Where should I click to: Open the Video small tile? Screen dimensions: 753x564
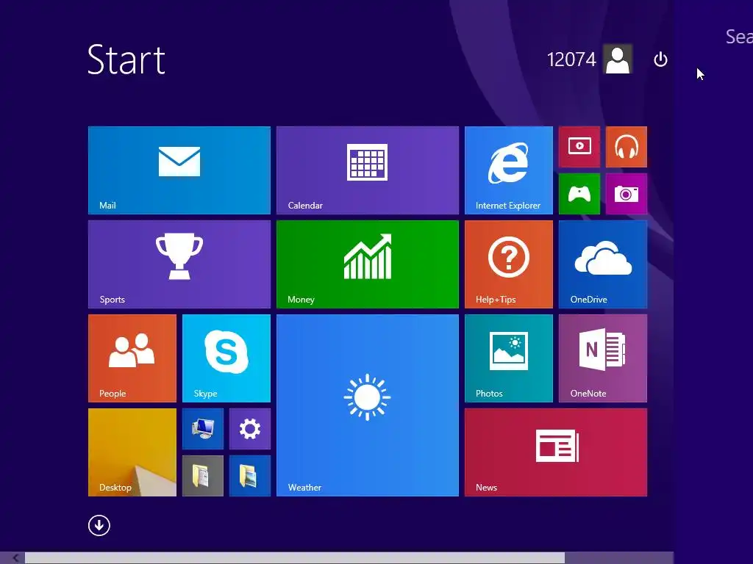(x=579, y=147)
